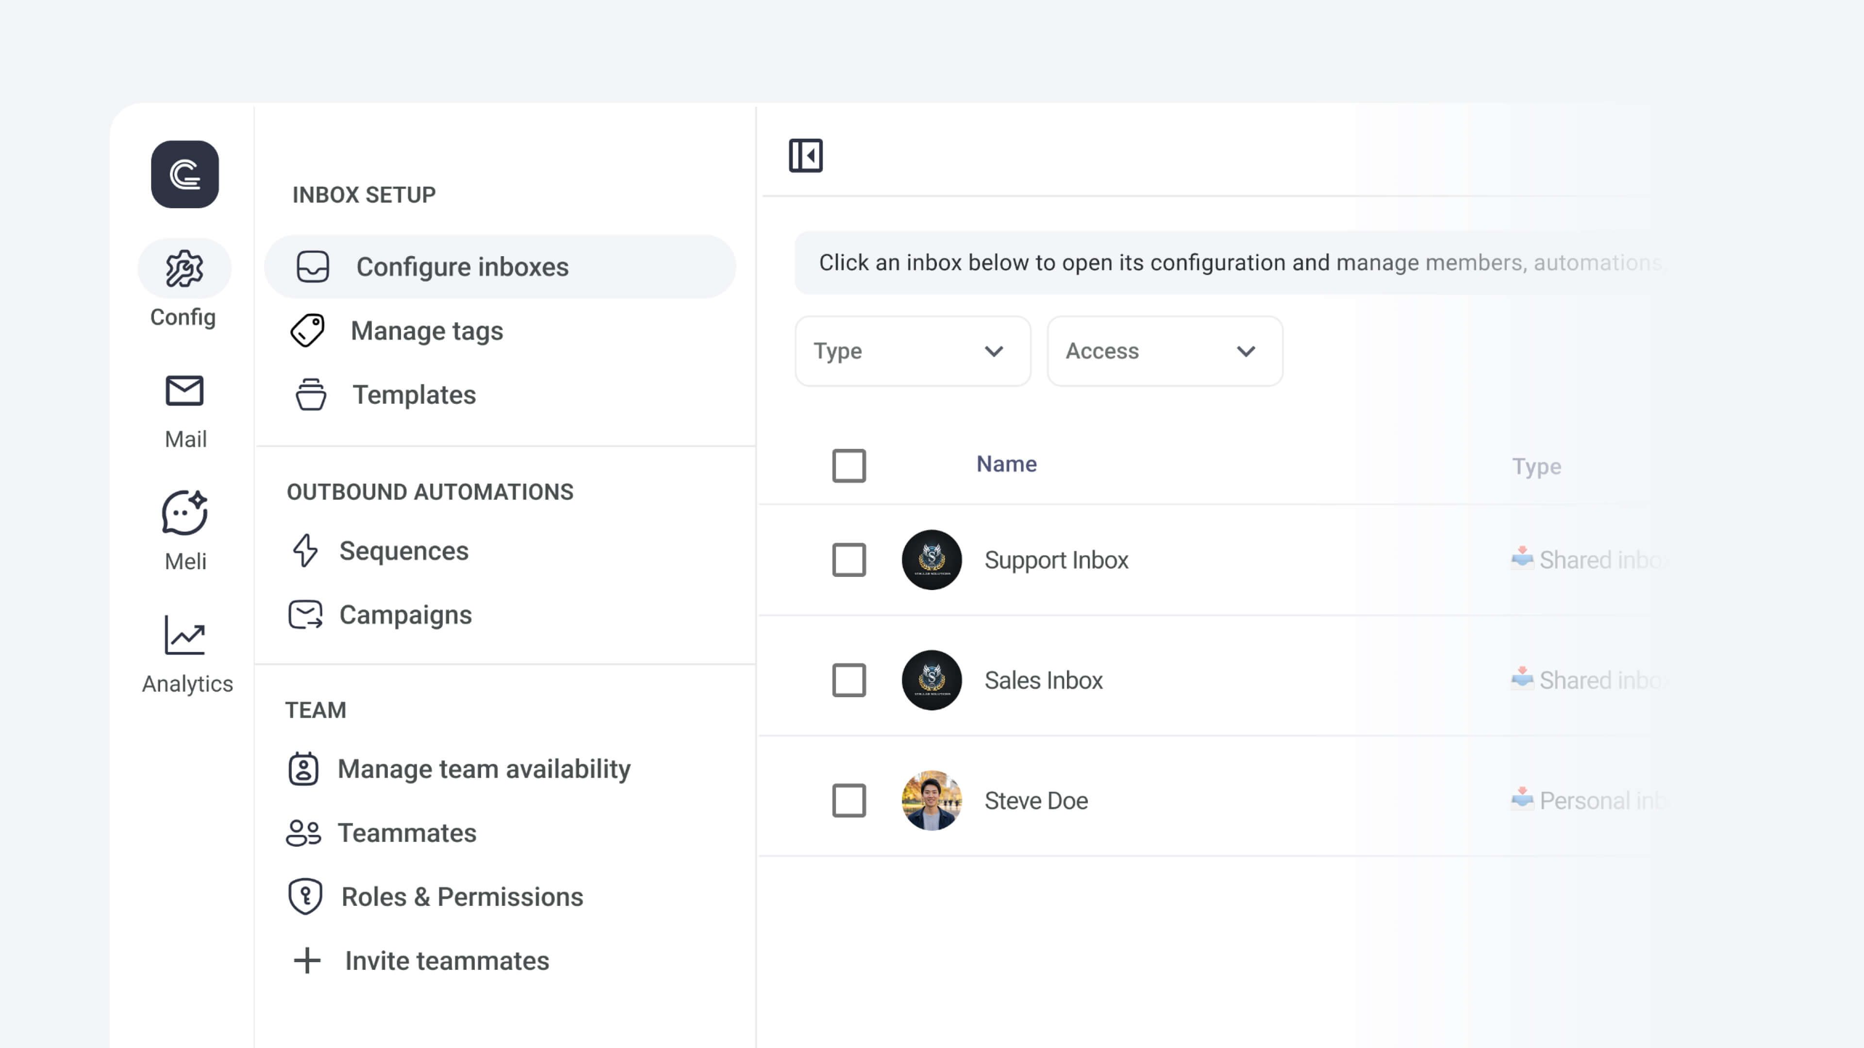Click the Sequences lightning bolt icon
This screenshot has height=1048, width=1864.
click(x=305, y=550)
